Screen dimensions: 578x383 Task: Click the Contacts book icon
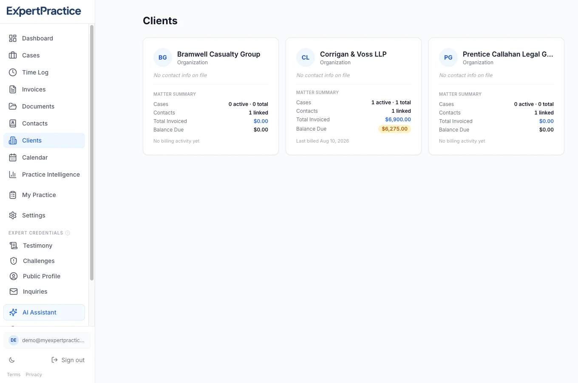(13, 123)
